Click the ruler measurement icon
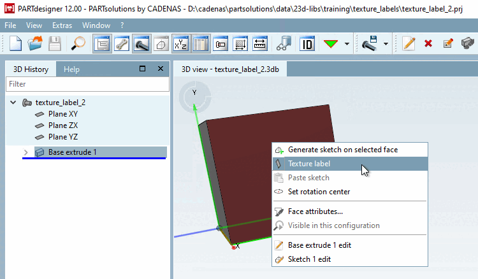Image resolution: width=478 pixels, height=279 pixels. [260, 44]
